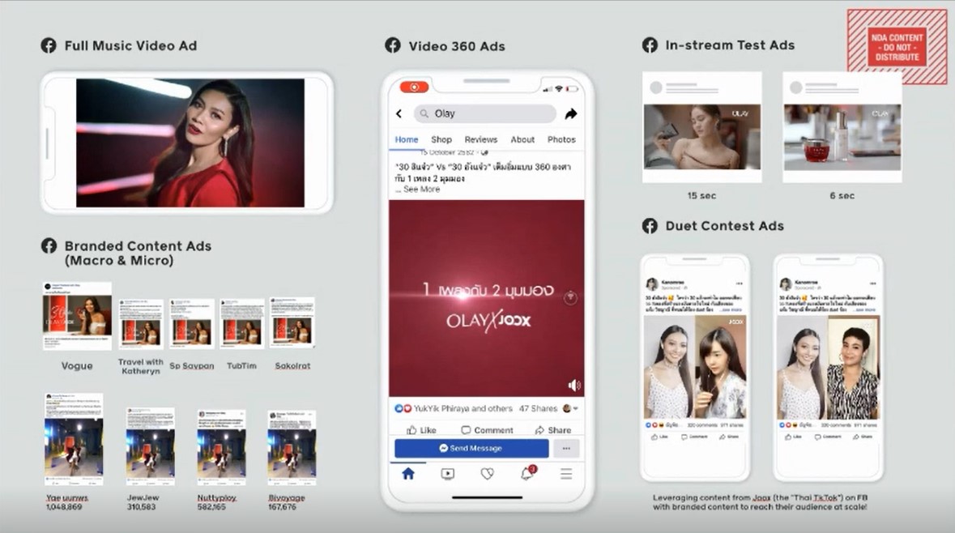Click Kanomroo avatar on right duet post
The image size is (955, 533).
(x=786, y=284)
